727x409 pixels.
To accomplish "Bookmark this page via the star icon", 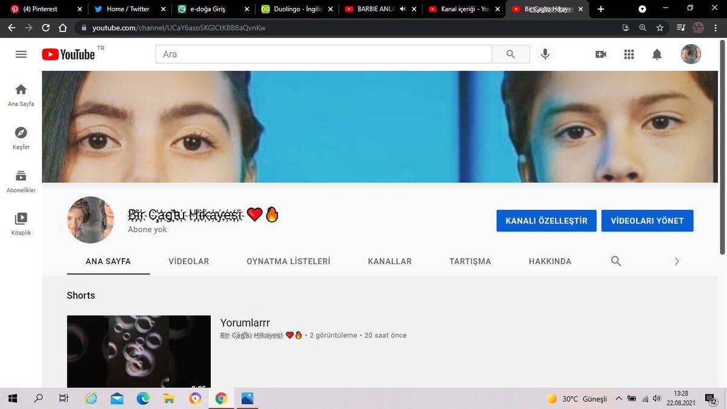I will tap(660, 27).
